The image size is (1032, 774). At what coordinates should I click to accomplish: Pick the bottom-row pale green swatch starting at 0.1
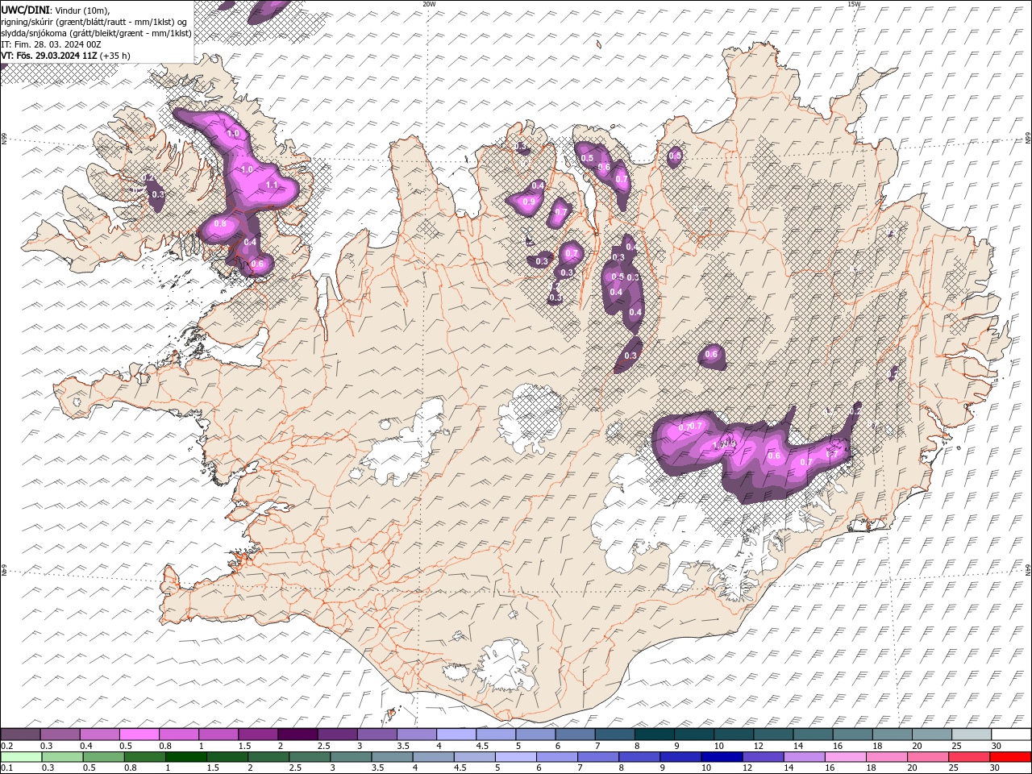(x=21, y=757)
